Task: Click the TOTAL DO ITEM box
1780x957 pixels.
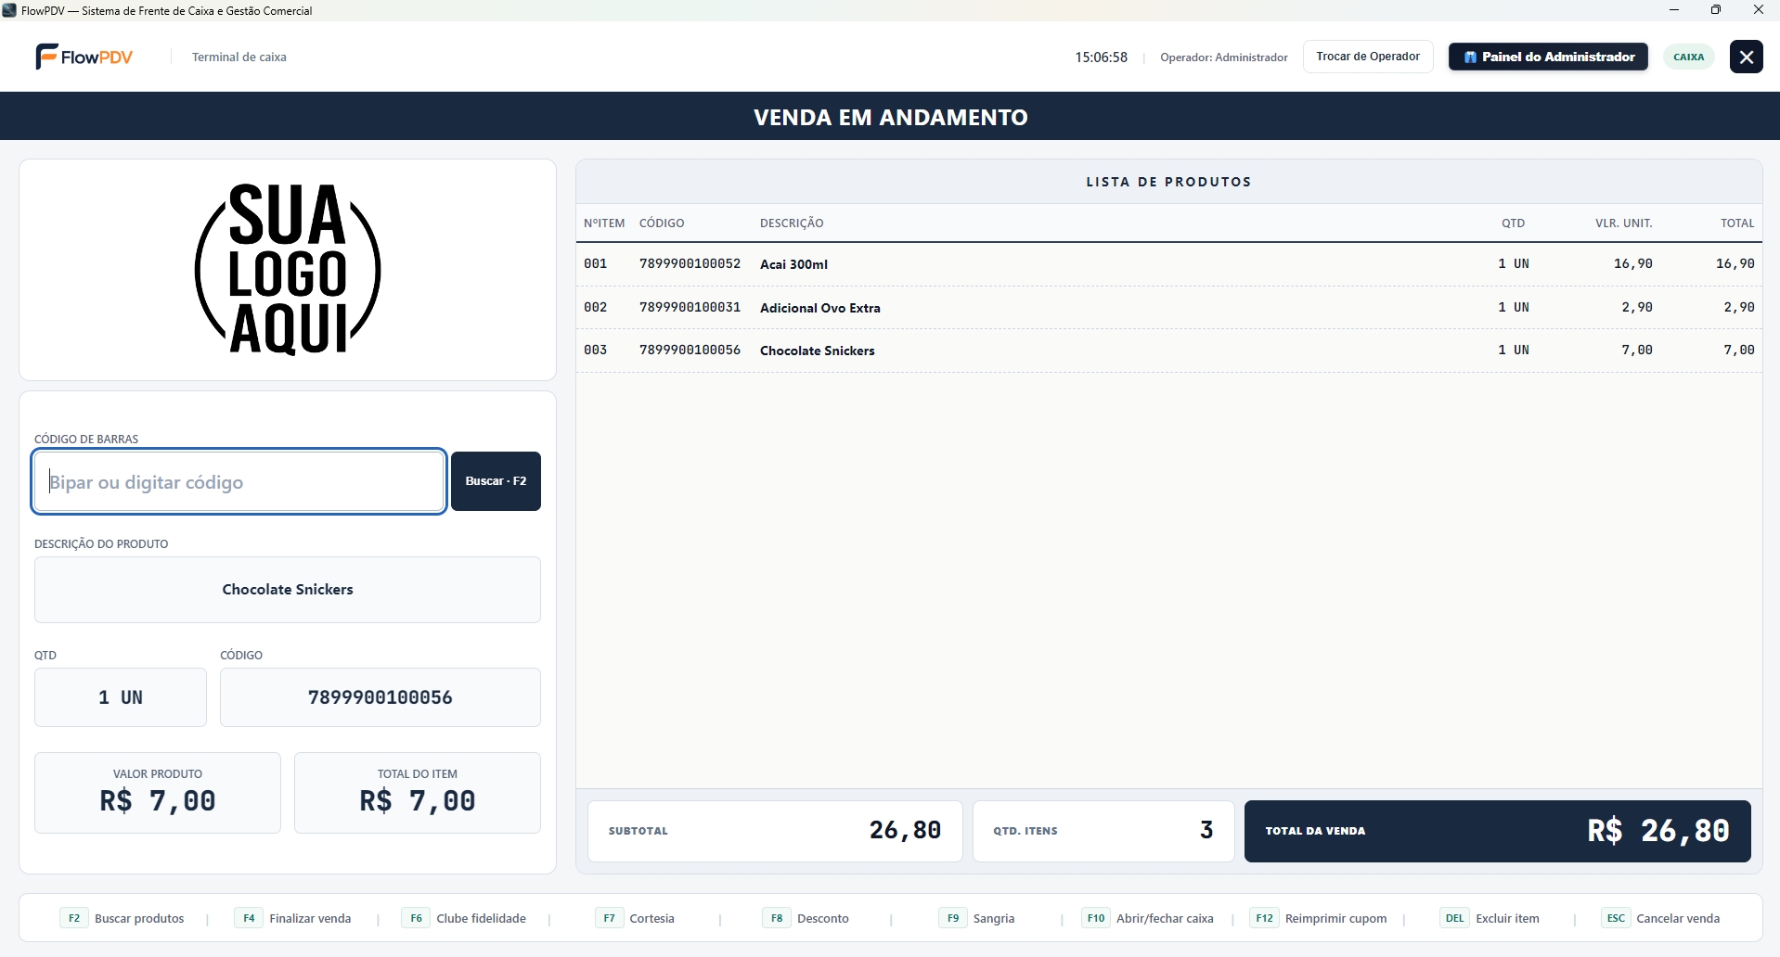Action: [x=418, y=793]
